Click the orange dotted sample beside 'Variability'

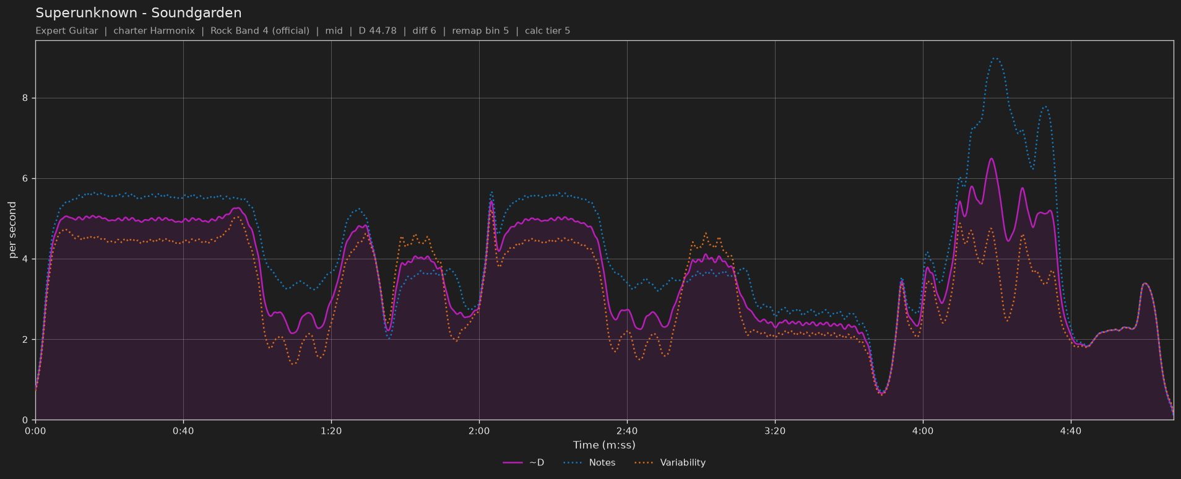tap(645, 463)
